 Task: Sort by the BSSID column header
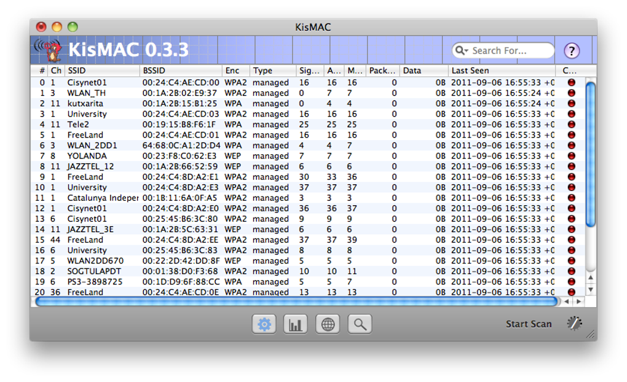click(x=181, y=71)
